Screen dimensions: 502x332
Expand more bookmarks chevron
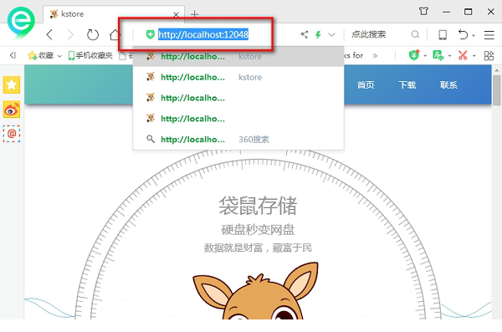pos(375,56)
